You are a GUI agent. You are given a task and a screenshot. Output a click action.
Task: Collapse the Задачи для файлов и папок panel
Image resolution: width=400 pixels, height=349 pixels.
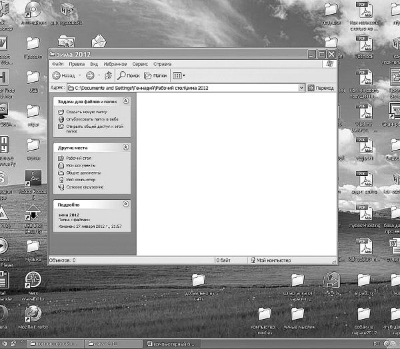(126, 101)
